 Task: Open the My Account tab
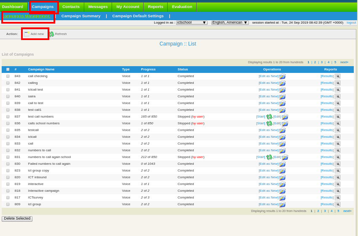[128, 7]
